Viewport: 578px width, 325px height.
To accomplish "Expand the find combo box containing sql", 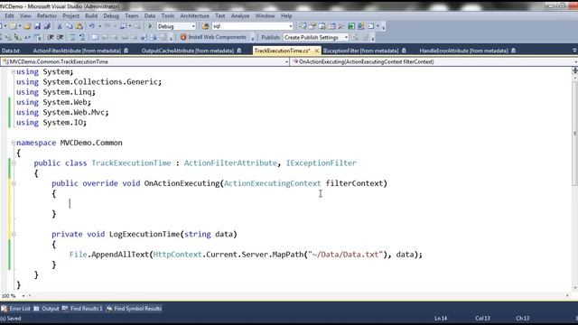I will (x=291, y=26).
